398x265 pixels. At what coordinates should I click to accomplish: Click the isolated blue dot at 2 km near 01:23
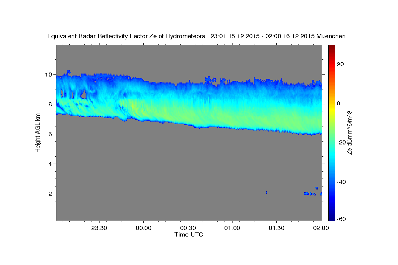coord(267,192)
